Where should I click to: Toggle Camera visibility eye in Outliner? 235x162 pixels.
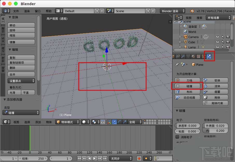click(217, 37)
